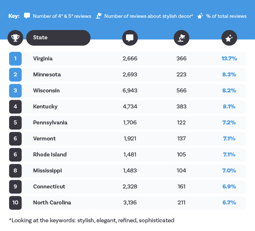Click the rank 2 badge for Minnesota
255x231 pixels.
15,75
